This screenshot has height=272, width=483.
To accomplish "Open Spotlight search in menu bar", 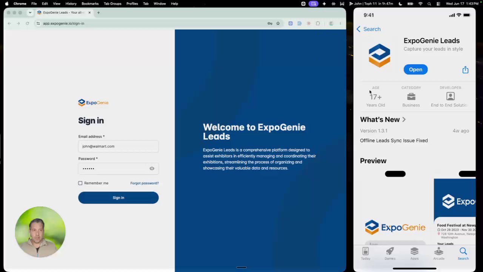I will [429, 4].
